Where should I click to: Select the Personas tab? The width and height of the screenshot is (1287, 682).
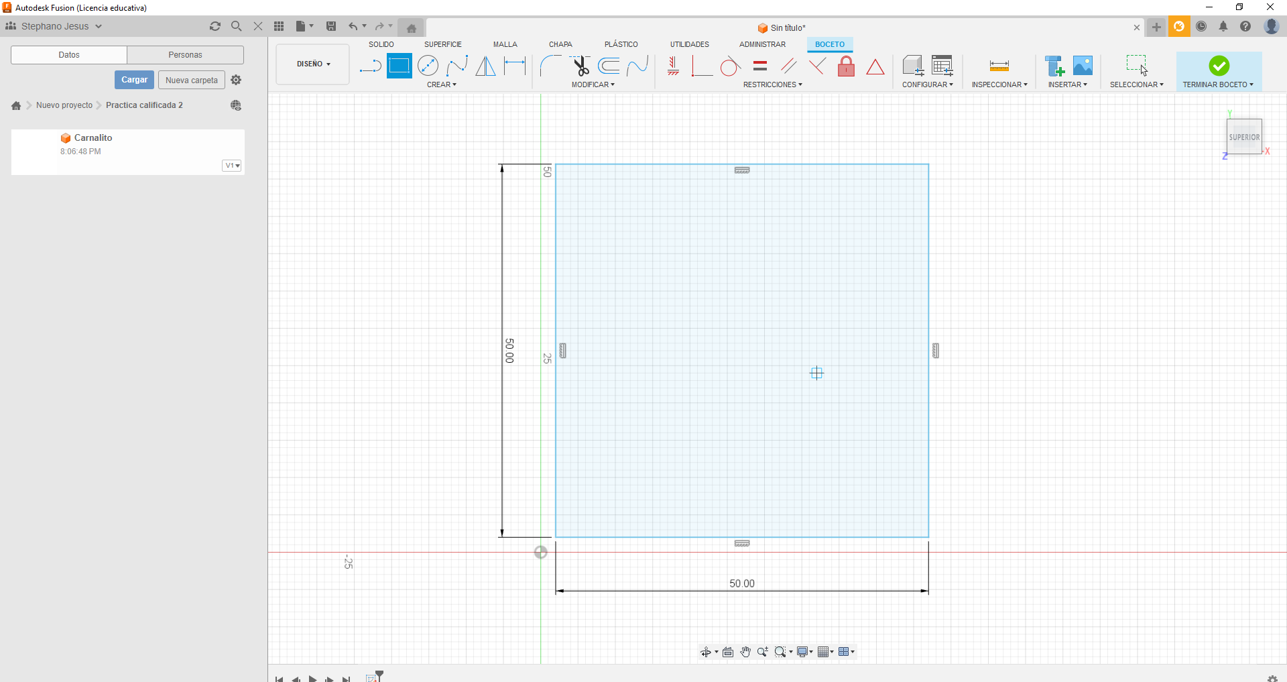click(186, 55)
